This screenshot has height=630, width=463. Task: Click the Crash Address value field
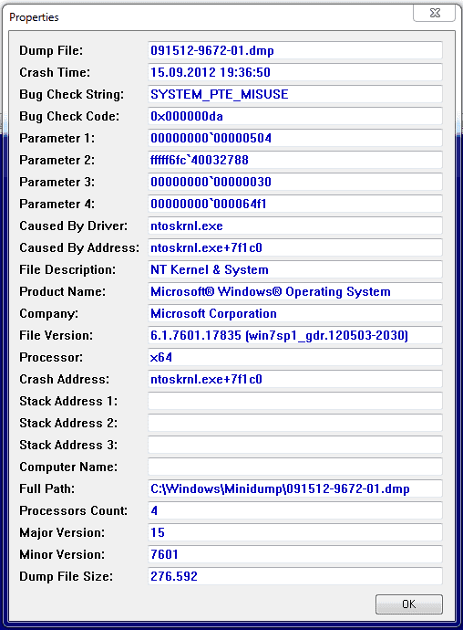tap(295, 379)
